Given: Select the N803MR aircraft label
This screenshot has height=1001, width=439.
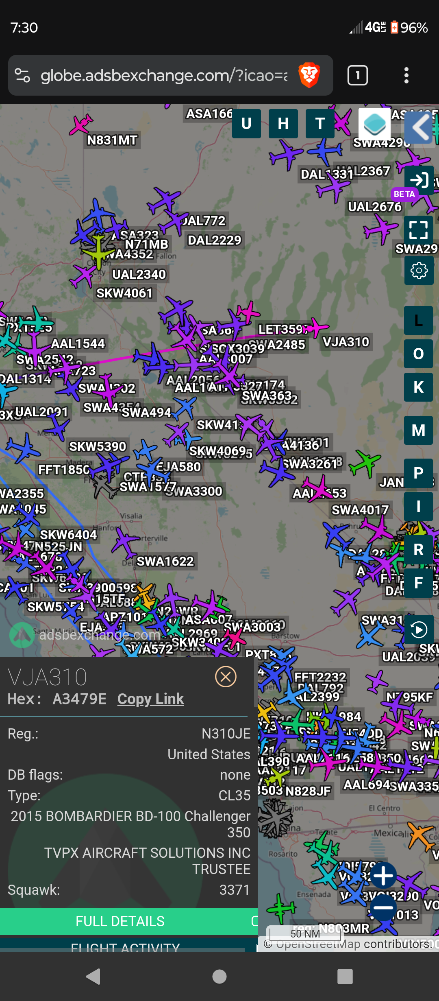Looking at the screenshot, I should tap(344, 928).
